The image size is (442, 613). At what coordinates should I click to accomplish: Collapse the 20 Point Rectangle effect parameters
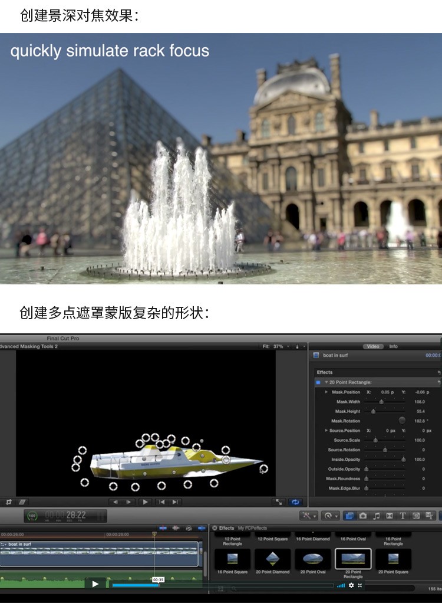click(326, 382)
